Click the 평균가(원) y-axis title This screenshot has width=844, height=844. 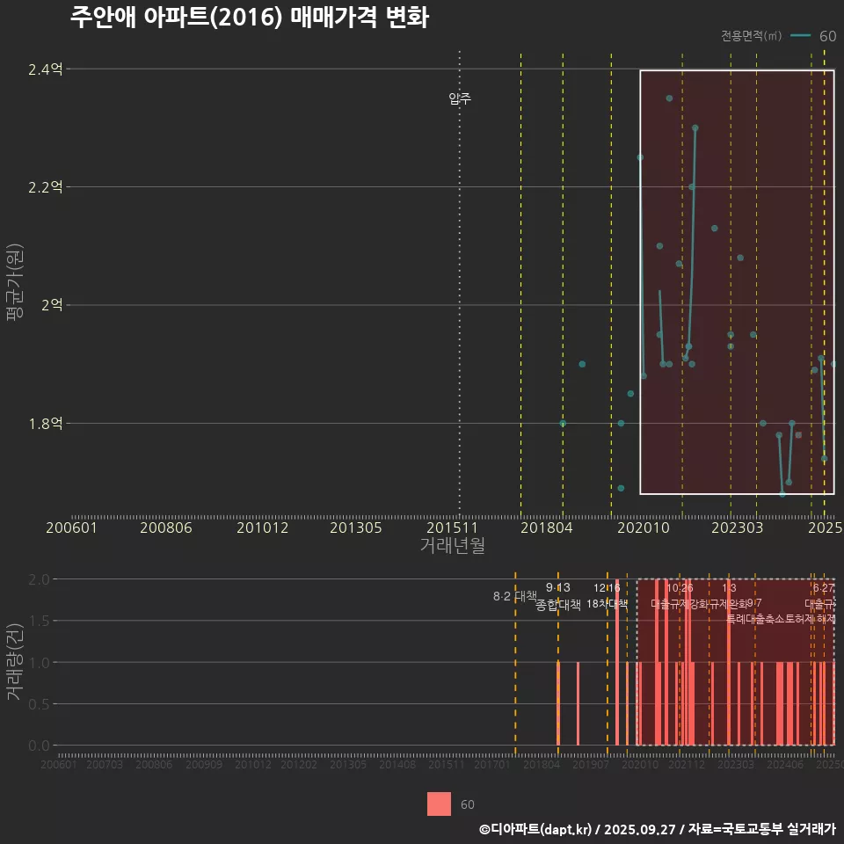[x=14, y=286]
